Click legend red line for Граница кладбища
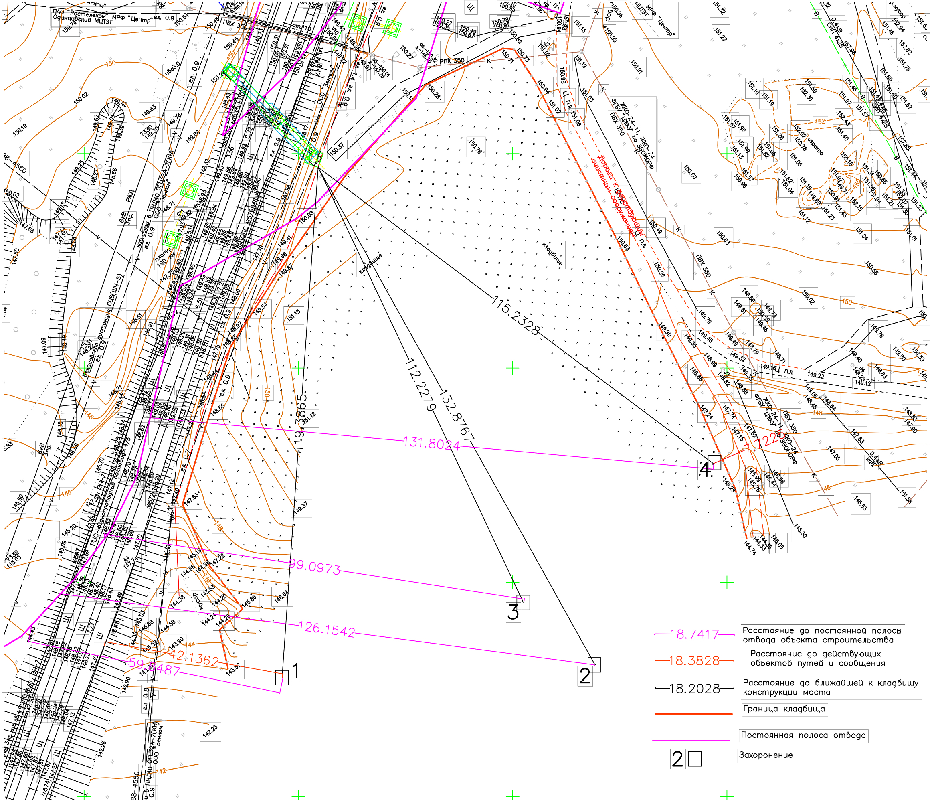The height and width of the screenshot is (800, 930). tap(693, 713)
